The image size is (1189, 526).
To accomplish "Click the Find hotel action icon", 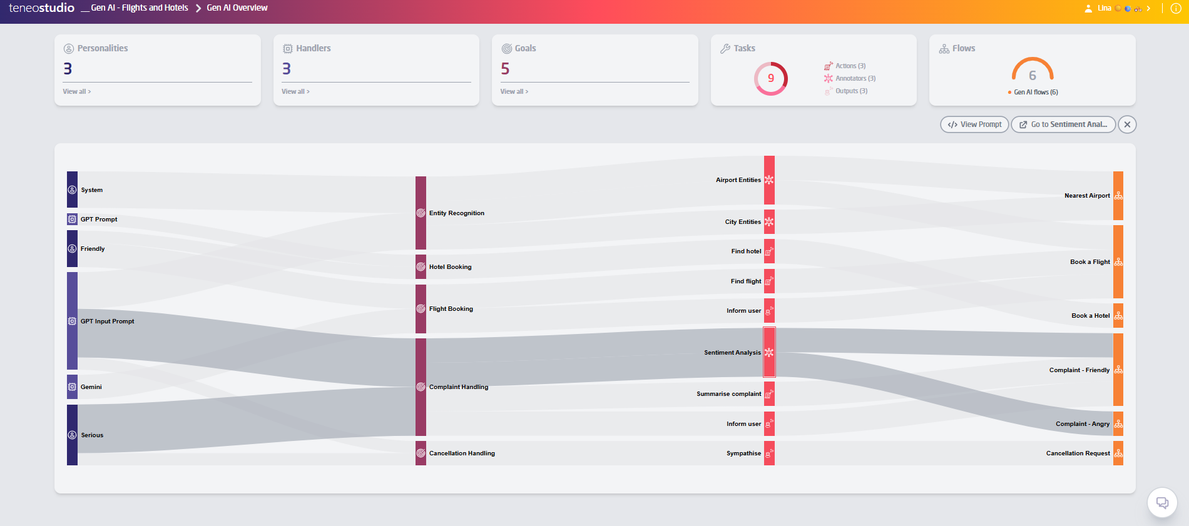I will pyautogui.click(x=769, y=251).
